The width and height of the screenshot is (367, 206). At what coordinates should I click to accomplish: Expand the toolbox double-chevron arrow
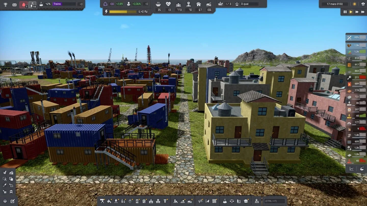click(x=11, y=192)
